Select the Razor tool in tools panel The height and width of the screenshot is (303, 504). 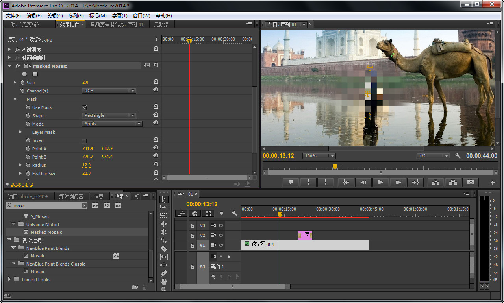[x=164, y=249]
